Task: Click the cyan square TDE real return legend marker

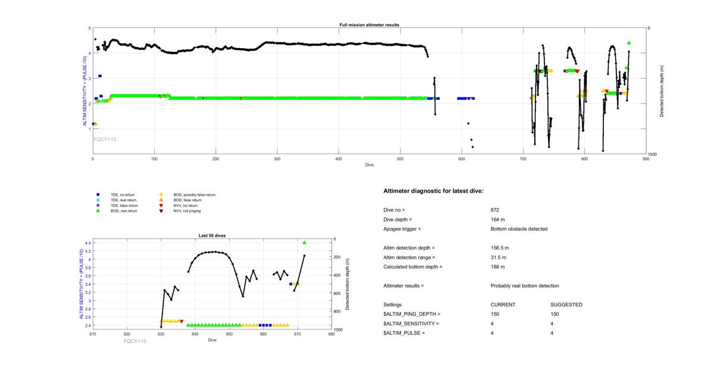Action: (x=98, y=200)
